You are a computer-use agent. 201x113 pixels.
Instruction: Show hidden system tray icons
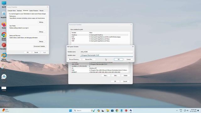(177, 110)
